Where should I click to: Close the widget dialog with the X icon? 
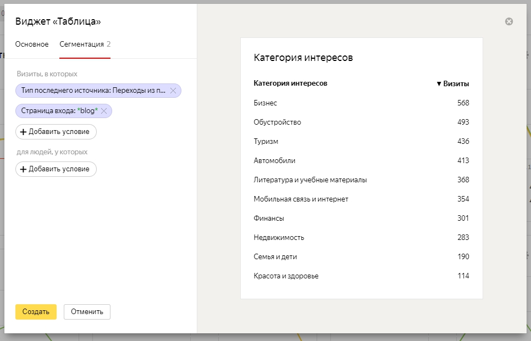click(508, 21)
